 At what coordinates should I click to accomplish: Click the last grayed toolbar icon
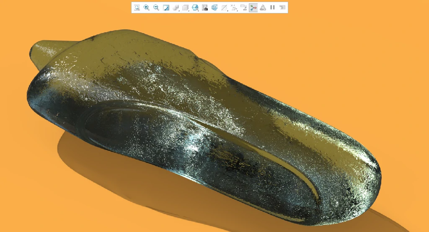click(282, 8)
